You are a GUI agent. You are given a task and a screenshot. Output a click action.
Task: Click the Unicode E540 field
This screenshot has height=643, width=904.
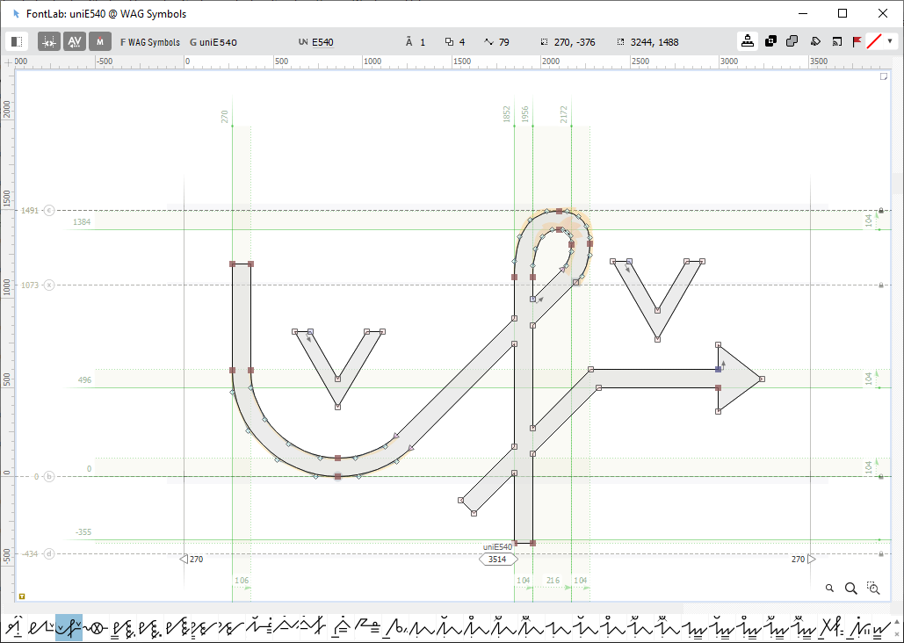point(316,42)
